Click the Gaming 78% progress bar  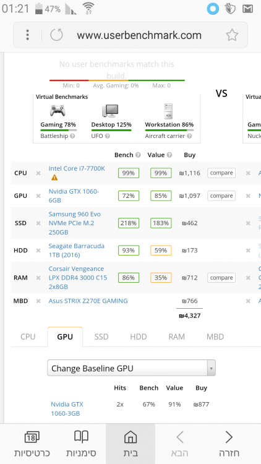click(x=59, y=130)
